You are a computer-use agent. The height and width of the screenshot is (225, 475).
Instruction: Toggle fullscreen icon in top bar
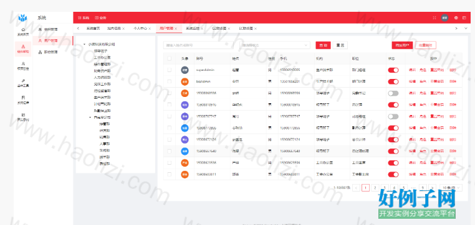pyautogui.click(x=434, y=17)
